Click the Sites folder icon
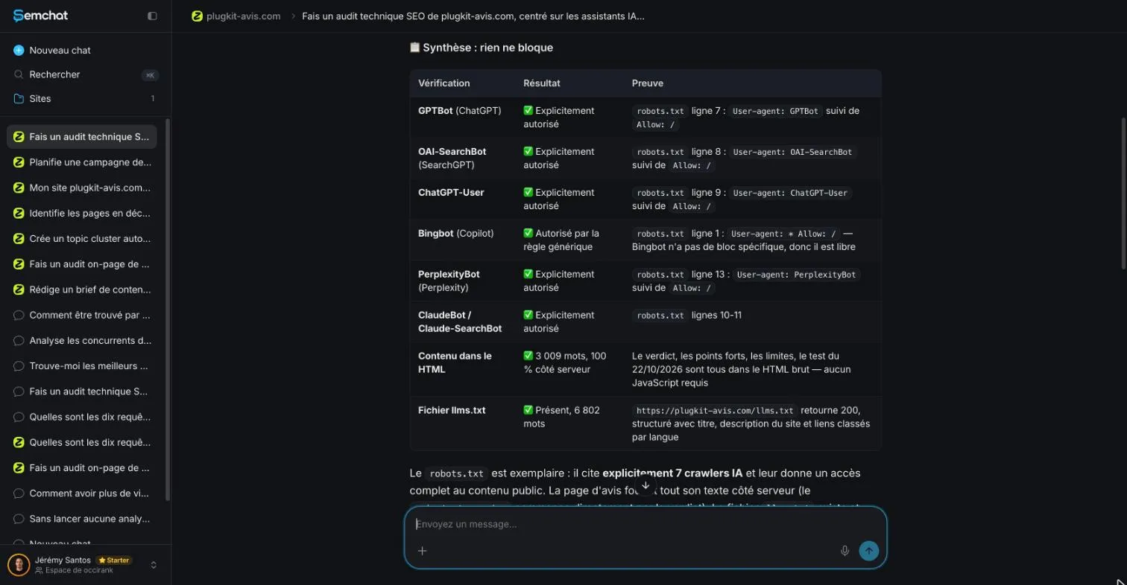Viewport: 1127px width, 585px height. point(19,98)
